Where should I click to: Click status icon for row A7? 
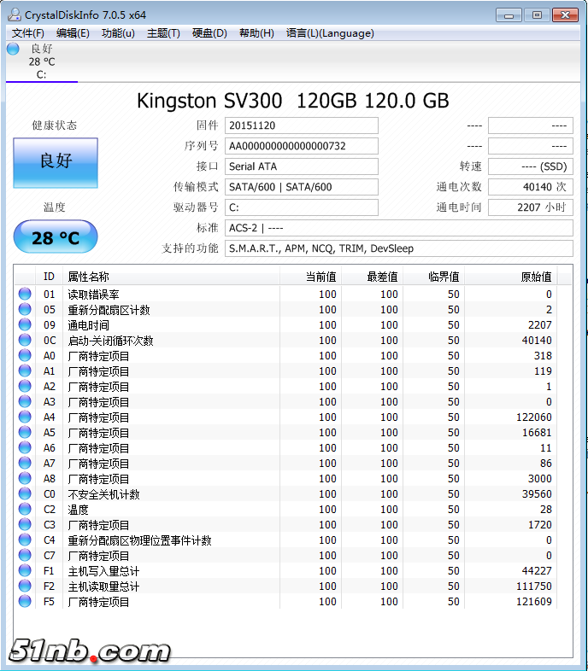tap(25, 464)
